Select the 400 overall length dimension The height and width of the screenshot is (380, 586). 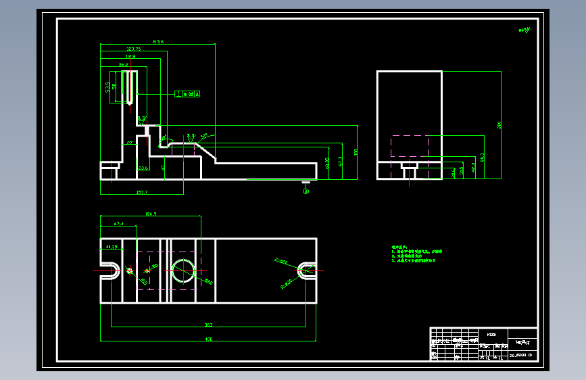(x=209, y=339)
